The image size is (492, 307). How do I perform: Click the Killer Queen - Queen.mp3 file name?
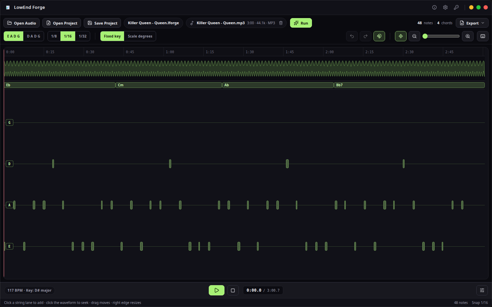pyautogui.click(x=221, y=23)
